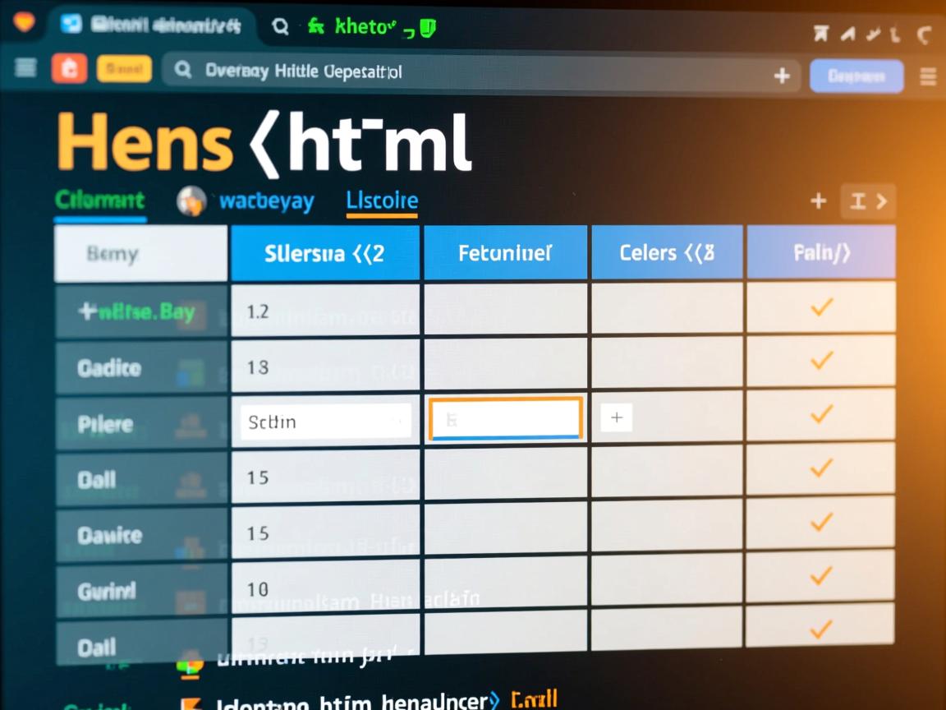
Task: Click the orange heart browser logo icon
Action: coord(24,22)
